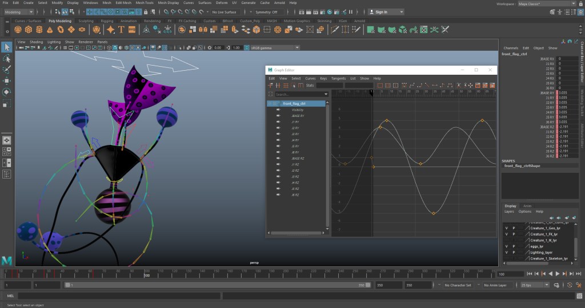
Task: Click the SVG import shelf icon
Action: 132,30
